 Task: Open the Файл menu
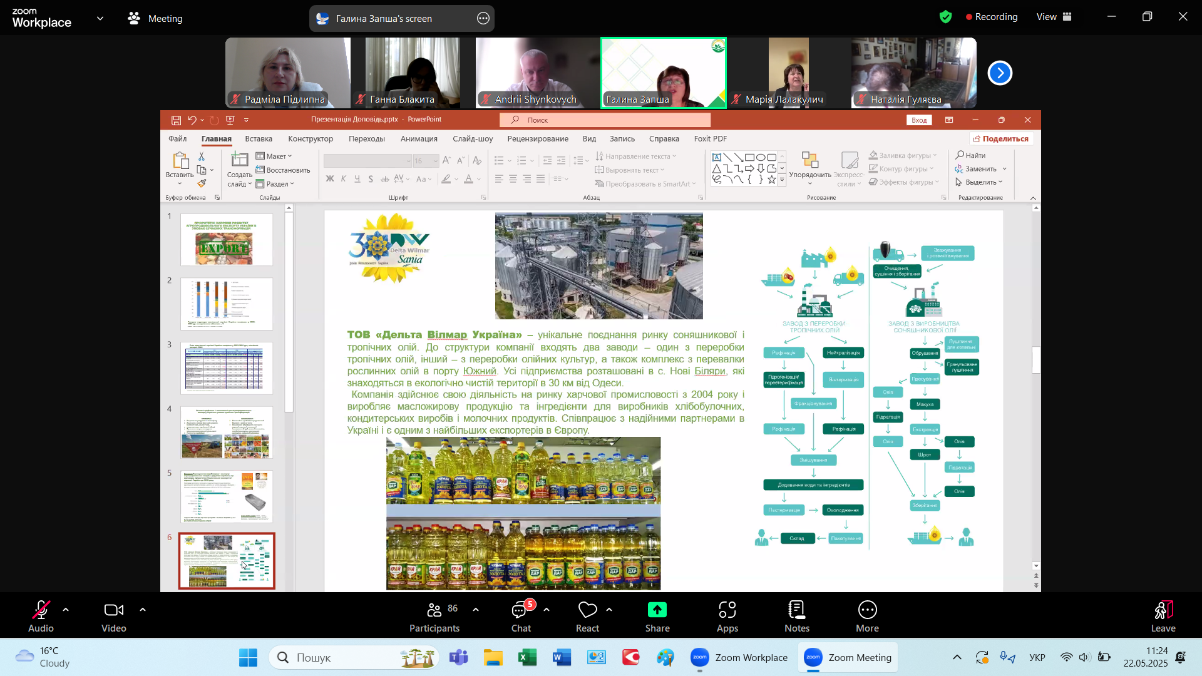pyautogui.click(x=178, y=139)
